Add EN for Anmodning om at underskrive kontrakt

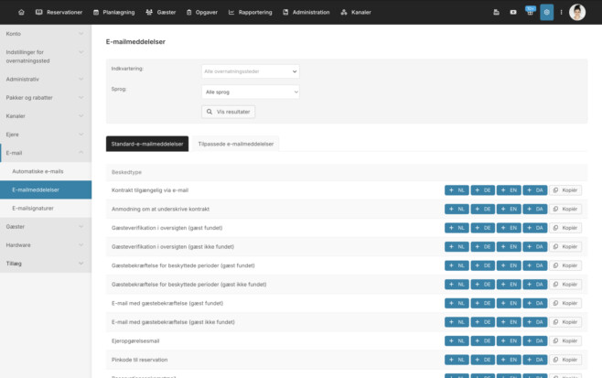tap(509, 209)
